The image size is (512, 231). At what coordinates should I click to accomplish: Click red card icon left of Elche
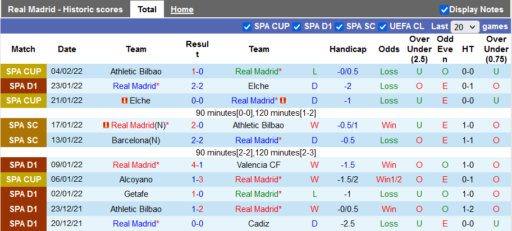click(x=125, y=101)
